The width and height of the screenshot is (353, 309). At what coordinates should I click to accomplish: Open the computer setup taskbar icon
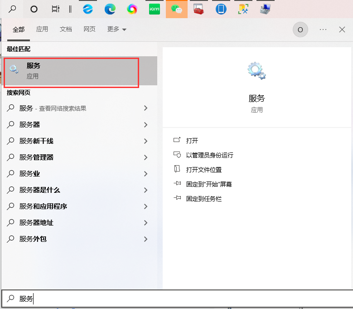pos(265,9)
